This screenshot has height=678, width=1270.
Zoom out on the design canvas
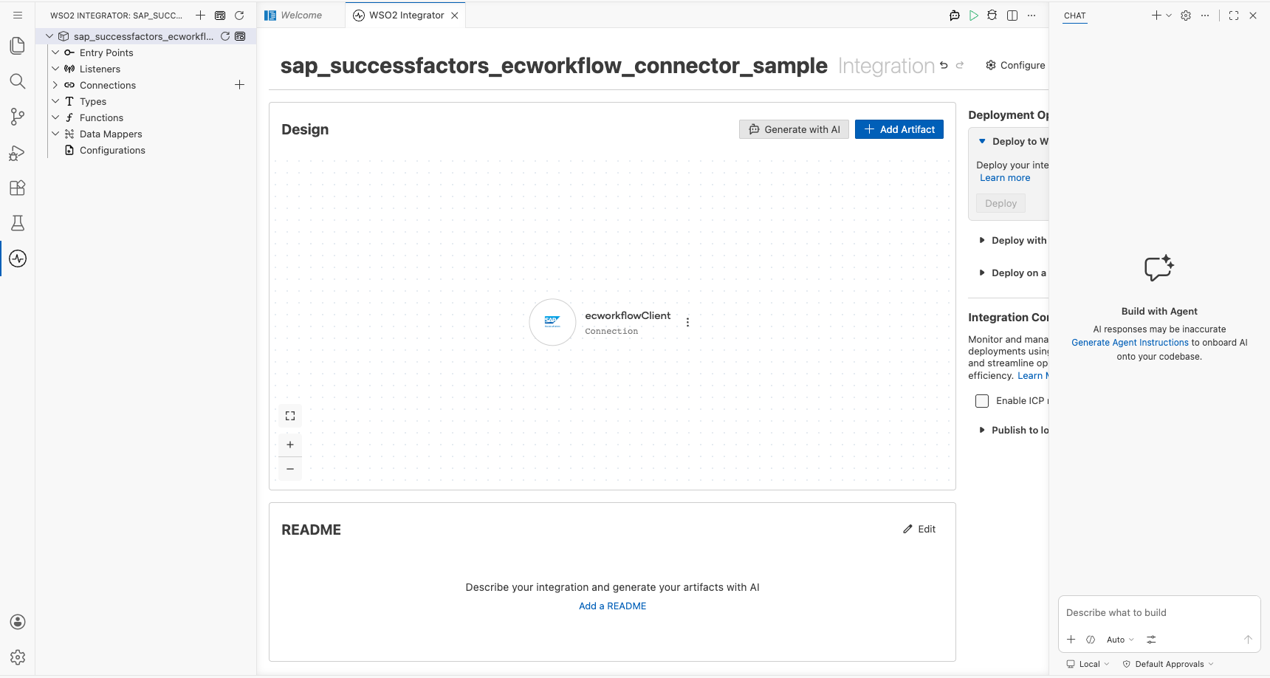tap(290, 469)
